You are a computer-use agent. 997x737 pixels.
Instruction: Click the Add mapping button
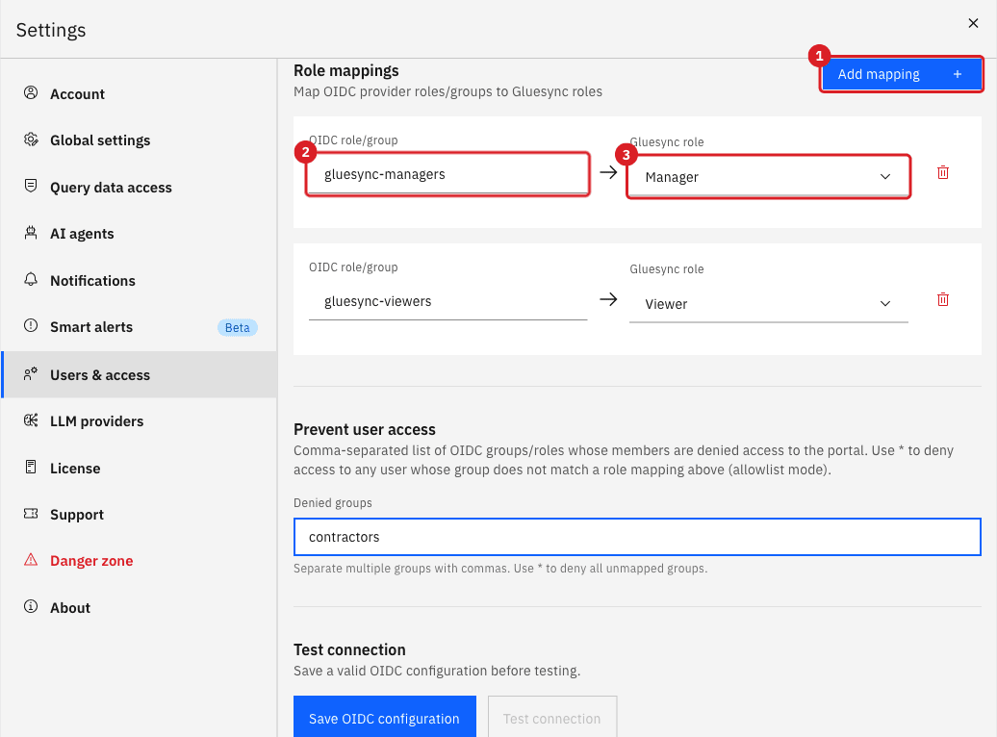click(x=901, y=74)
